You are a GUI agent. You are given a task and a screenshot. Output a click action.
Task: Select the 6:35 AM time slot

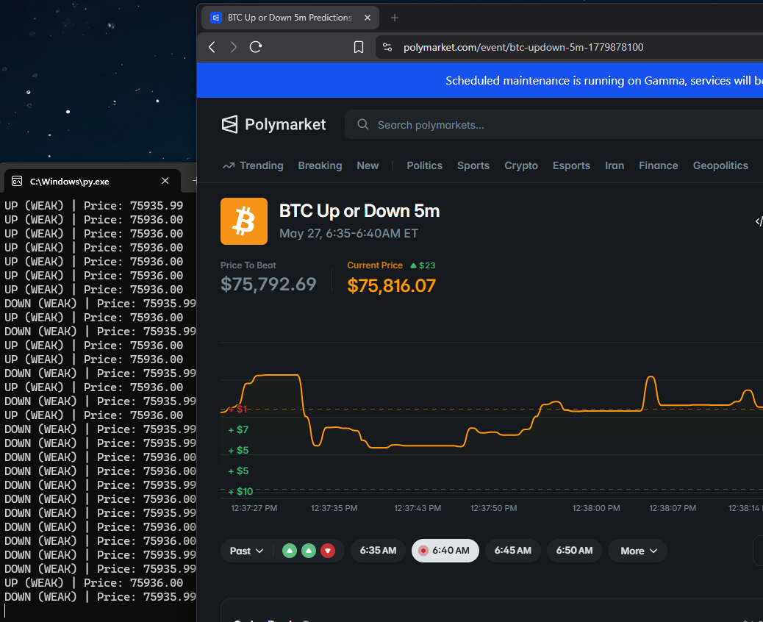pyautogui.click(x=378, y=551)
